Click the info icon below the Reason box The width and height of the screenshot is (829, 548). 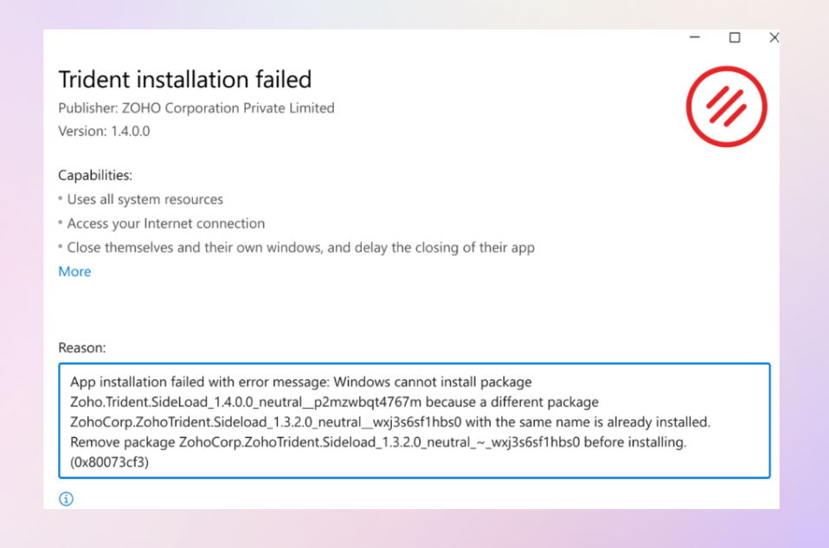point(66,499)
